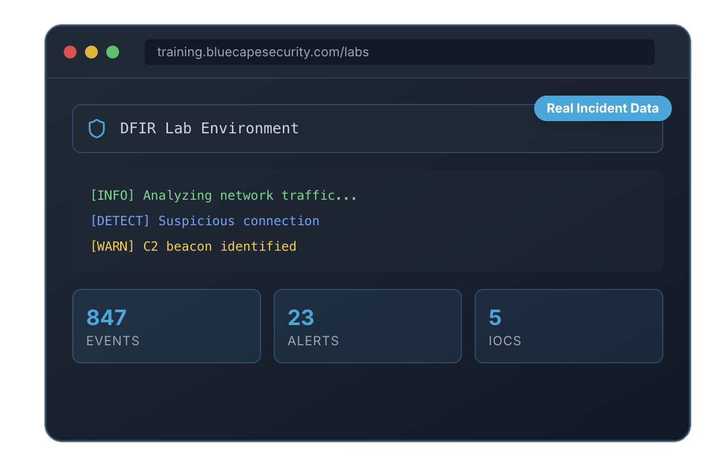Click the red close window dot
The height and width of the screenshot is (460, 725).
(70, 52)
